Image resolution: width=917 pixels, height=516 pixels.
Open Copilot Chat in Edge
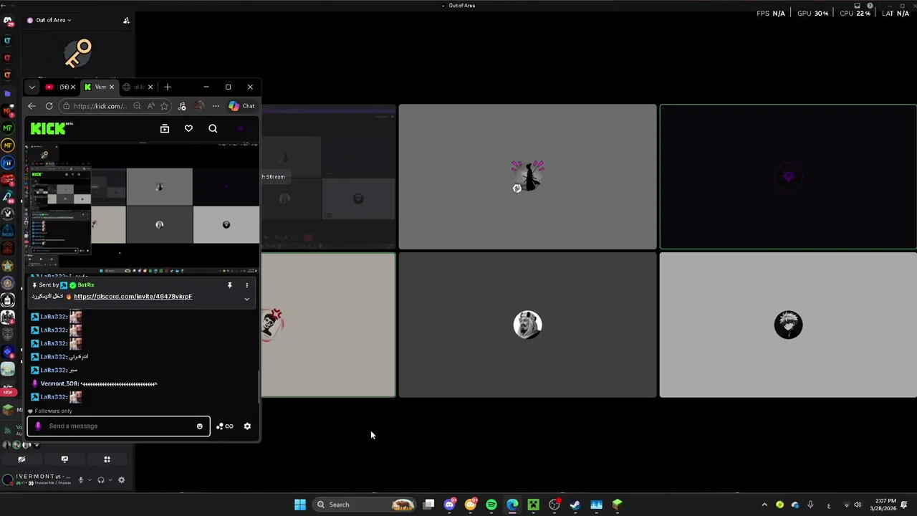(241, 106)
